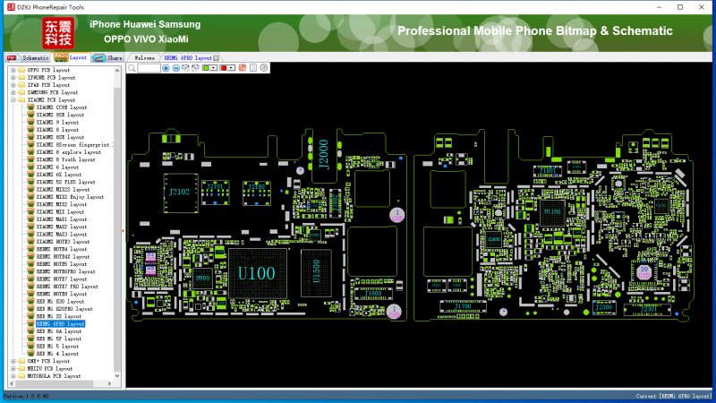Click the magnifier search icon in toolbar
The height and width of the screenshot is (403, 716).
[x=132, y=68]
